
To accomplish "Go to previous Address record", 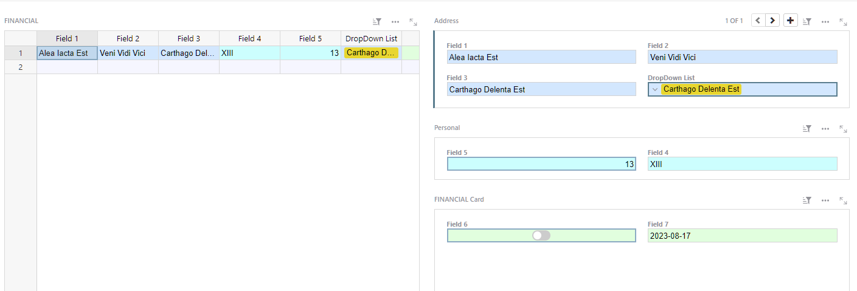I will coord(758,21).
